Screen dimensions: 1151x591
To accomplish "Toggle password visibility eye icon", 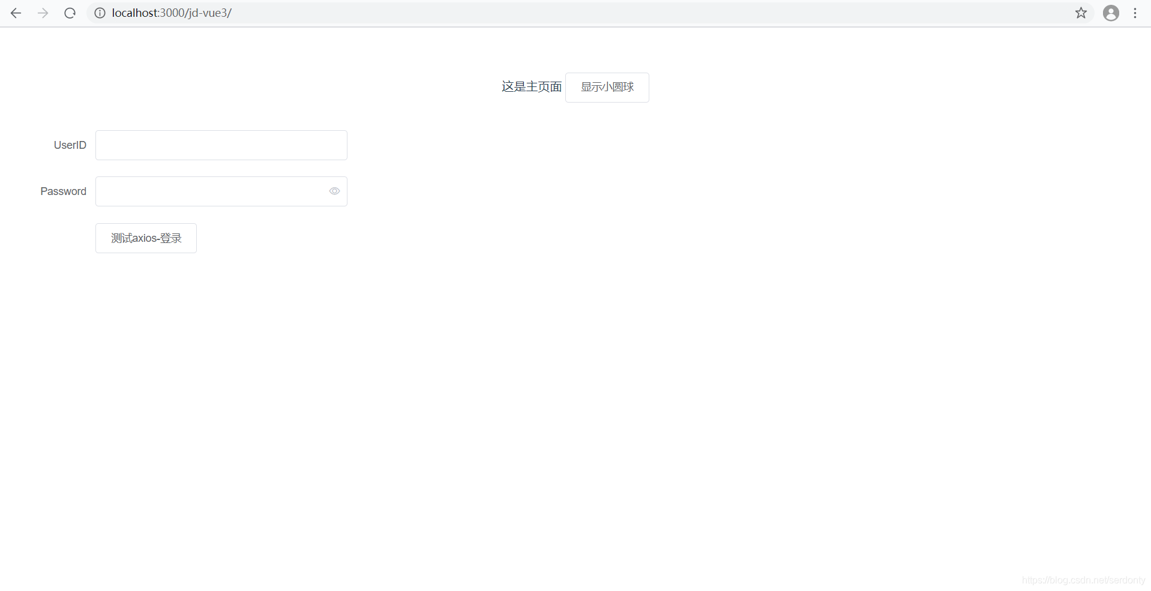I will tap(334, 191).
